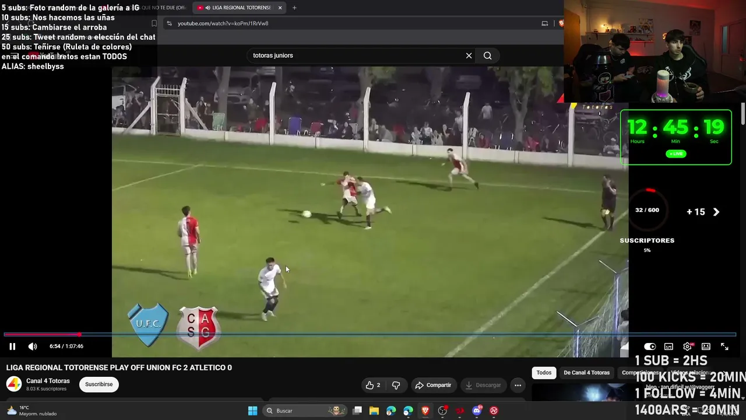The height and width of the screenshot is (420, 746).
Task: Open Task View on the taskbar
Action: coord(357,411)
